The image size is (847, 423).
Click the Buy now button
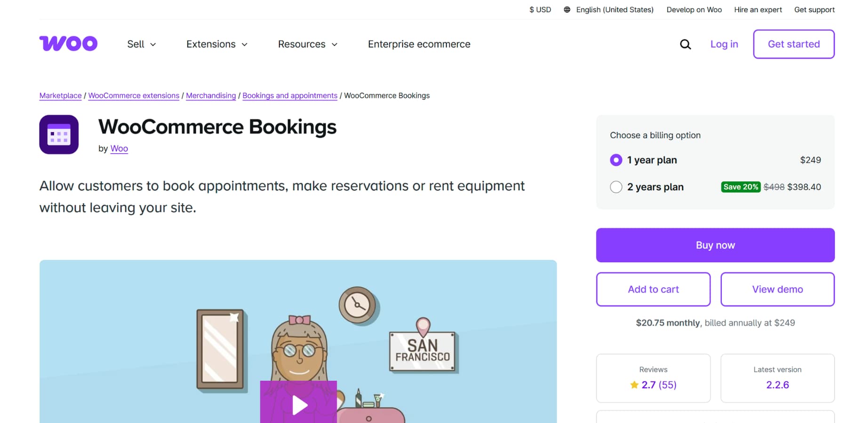coord(715,245)
